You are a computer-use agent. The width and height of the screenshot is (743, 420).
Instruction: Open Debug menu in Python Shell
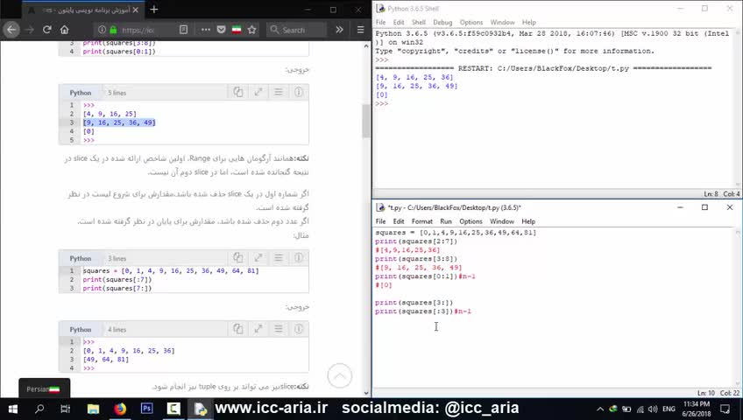pyautogui.click(x=442, y=22)
